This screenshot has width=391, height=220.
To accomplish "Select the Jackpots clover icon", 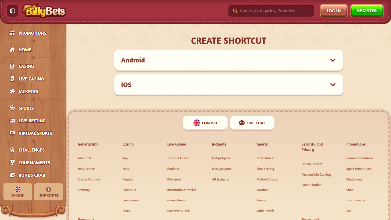I will [12, 91].
